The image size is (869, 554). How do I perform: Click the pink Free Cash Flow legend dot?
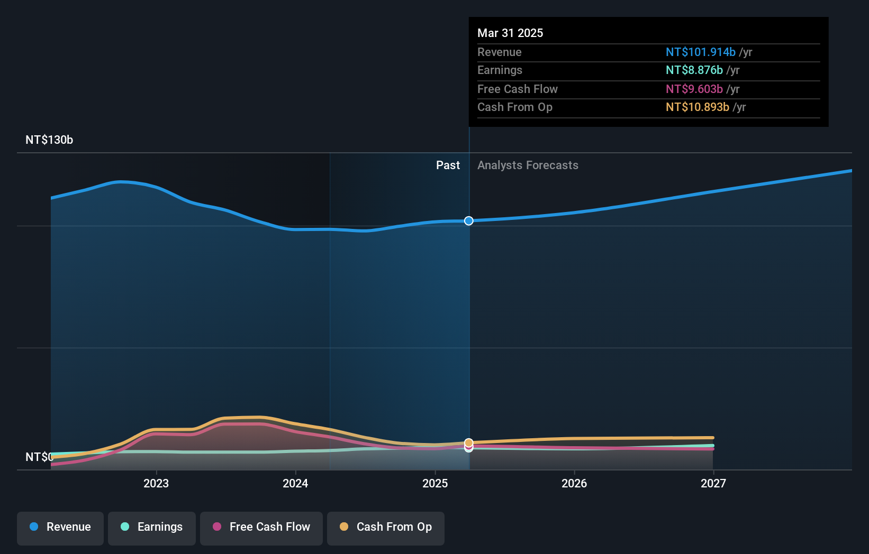217,527
